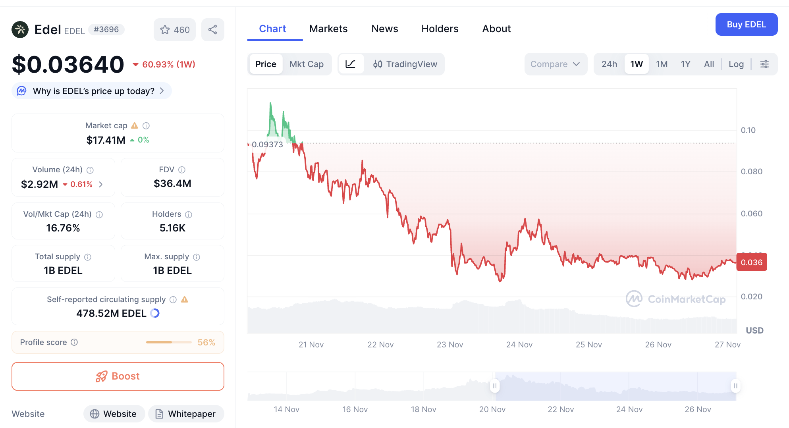Open chart settings sliders icon

click(764, 64)
